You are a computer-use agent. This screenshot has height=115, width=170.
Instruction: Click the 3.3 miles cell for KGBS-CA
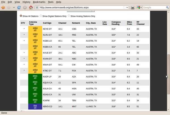tap(128, 47)
